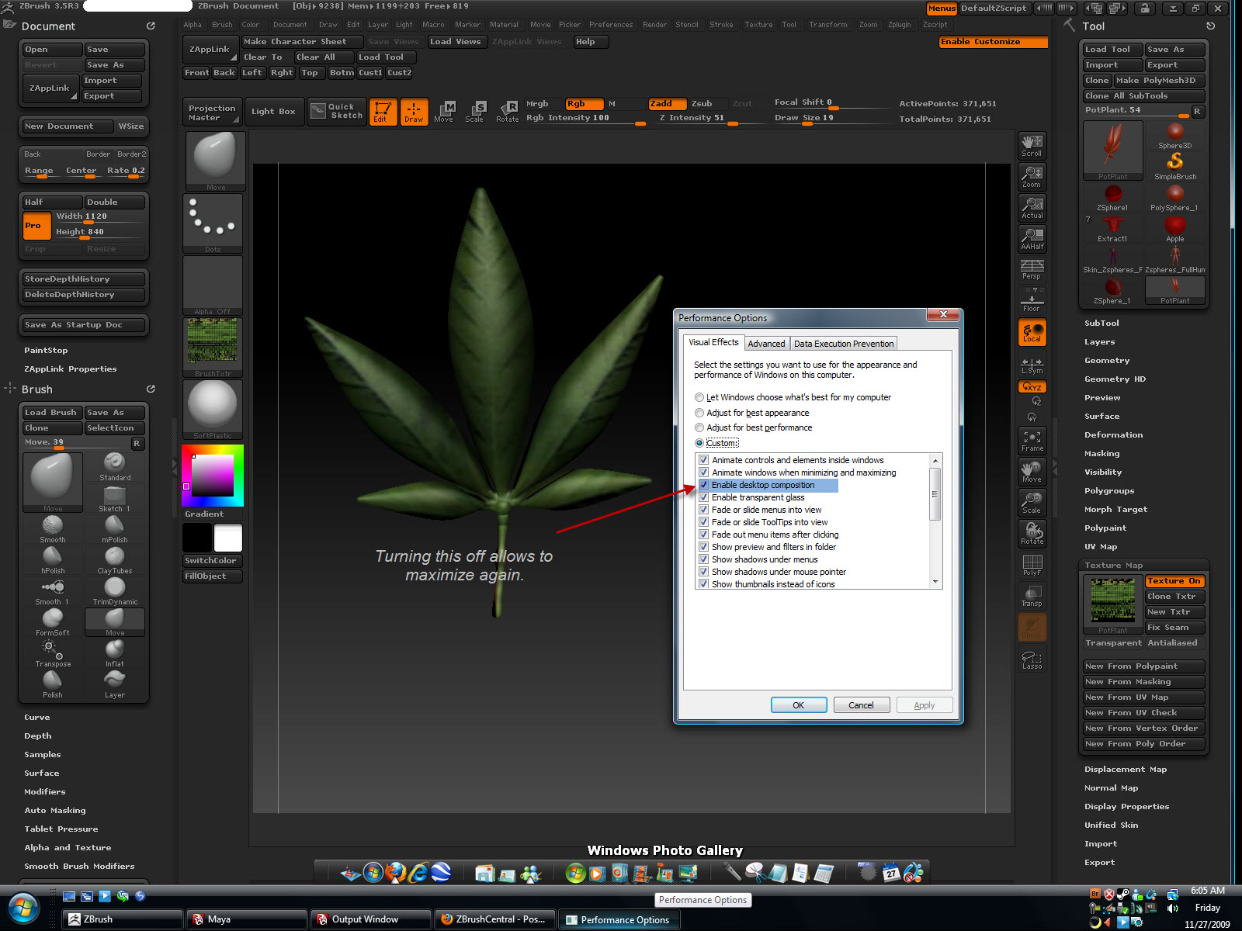
Task: Open ZBrushCentral taskbar window
Action: (x=494, y=919)
